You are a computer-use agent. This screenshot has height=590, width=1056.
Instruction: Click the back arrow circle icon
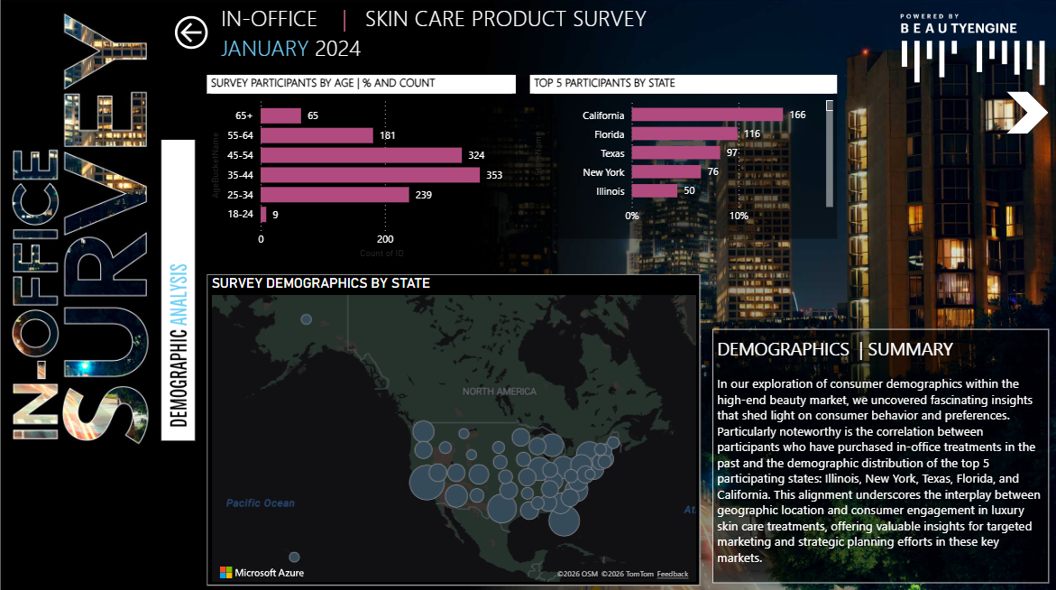(190, 32)
